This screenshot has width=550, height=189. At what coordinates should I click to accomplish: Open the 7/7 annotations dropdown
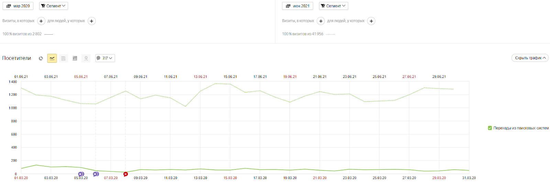pos(105,58)
